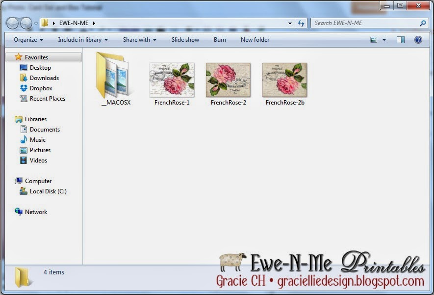Open the Help question mark icon

click(418, 40)
